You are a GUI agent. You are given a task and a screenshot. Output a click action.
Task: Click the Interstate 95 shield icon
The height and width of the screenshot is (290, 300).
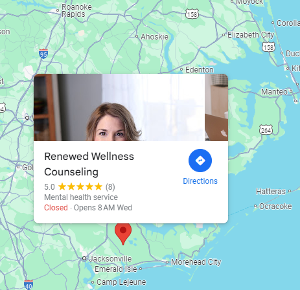tap(43, 54)
